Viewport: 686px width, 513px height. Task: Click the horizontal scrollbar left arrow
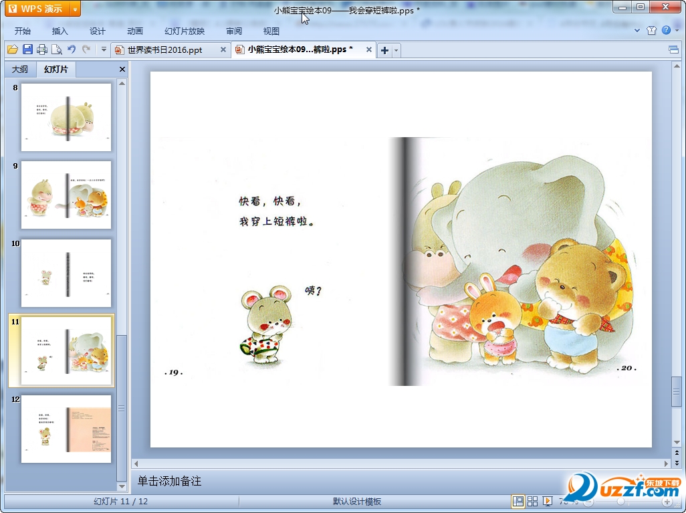(x=136, y=463)
